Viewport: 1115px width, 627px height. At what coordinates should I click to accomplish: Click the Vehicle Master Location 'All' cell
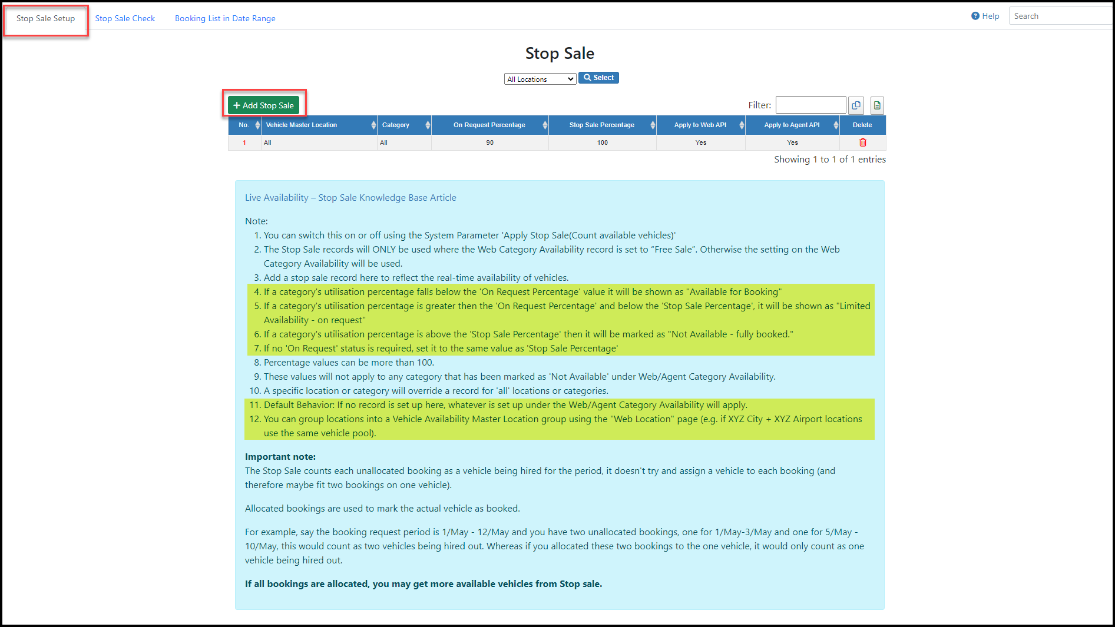coord(319,142)
